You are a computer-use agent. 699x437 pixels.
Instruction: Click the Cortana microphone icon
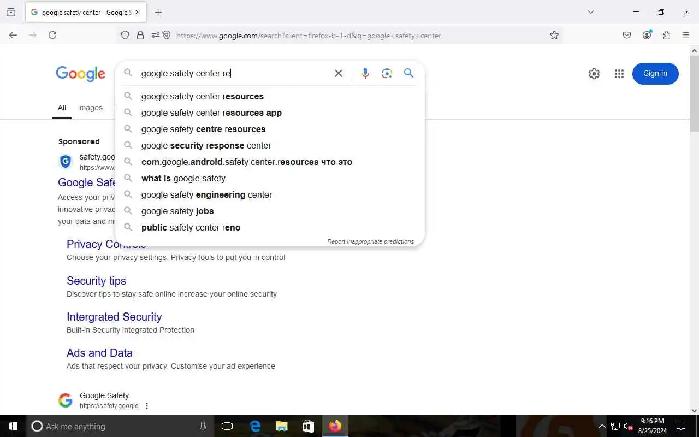(x=203, y=426)
